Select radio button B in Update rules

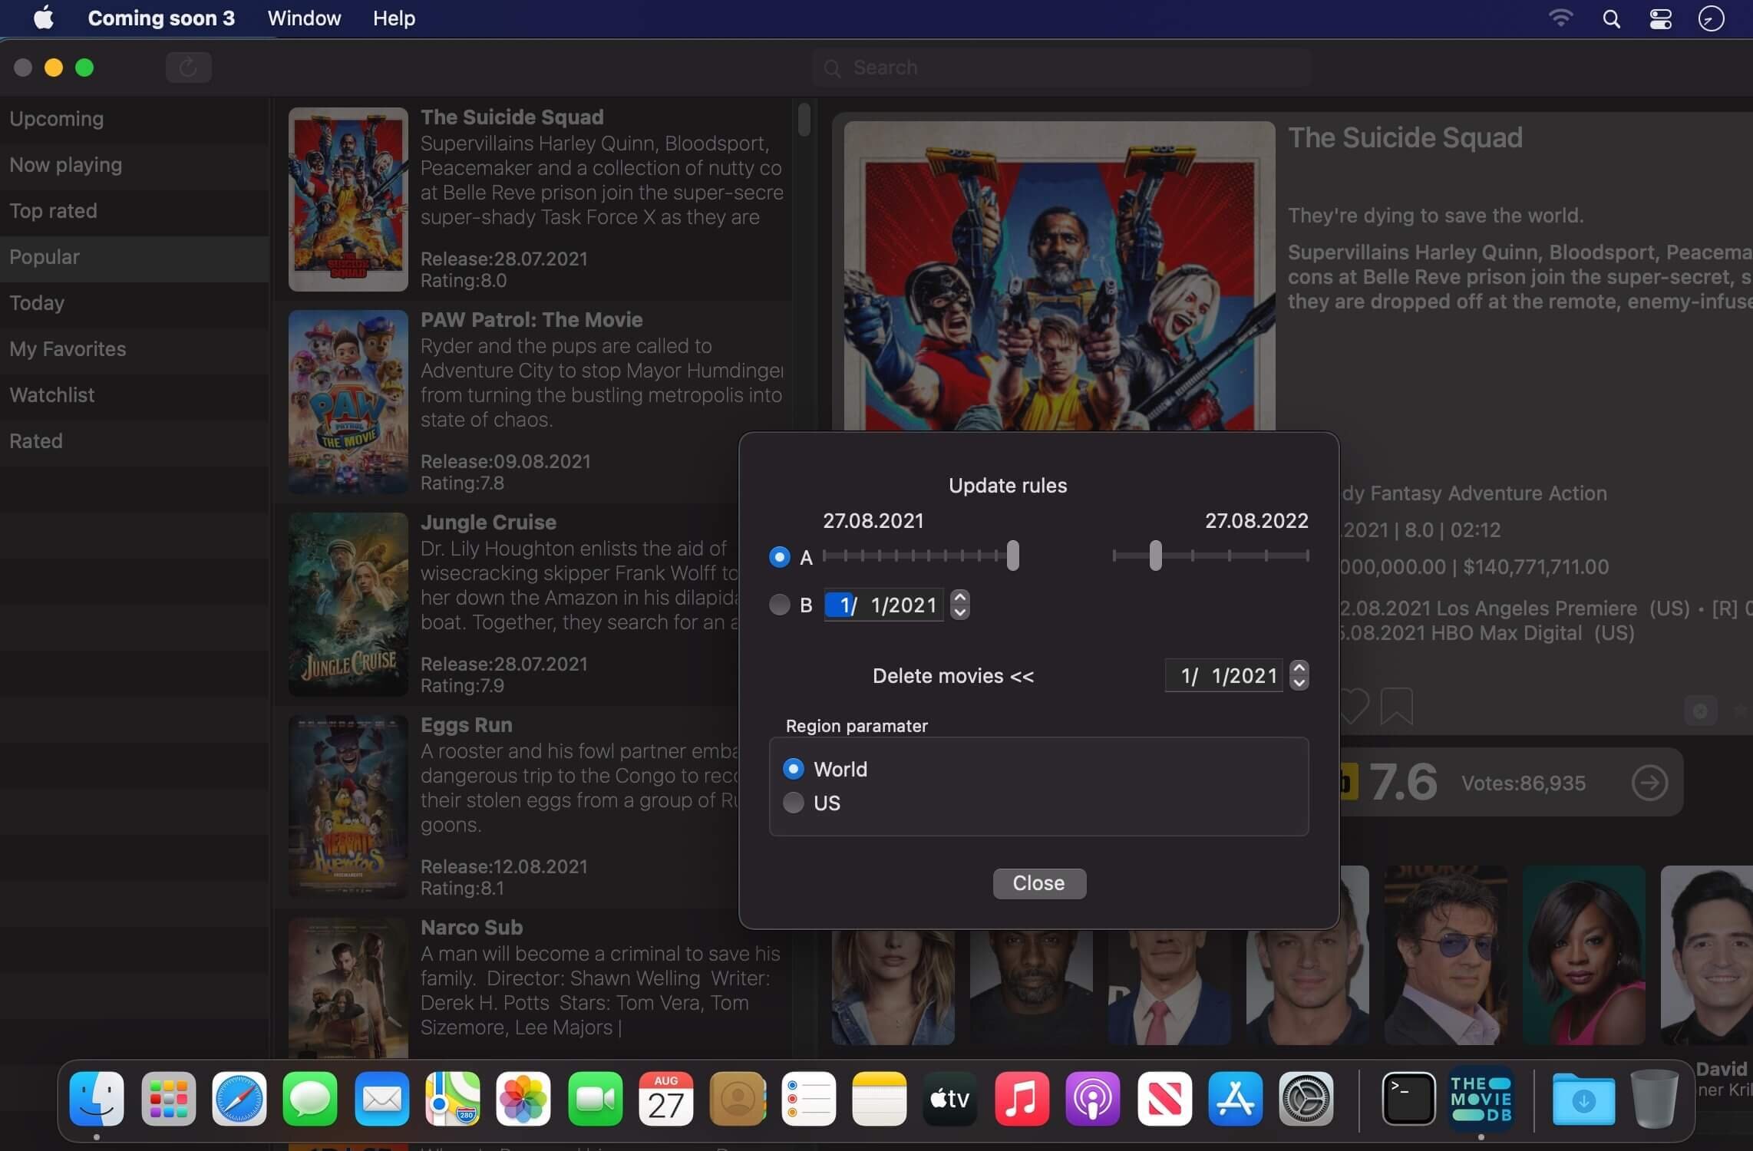(779, 605)
